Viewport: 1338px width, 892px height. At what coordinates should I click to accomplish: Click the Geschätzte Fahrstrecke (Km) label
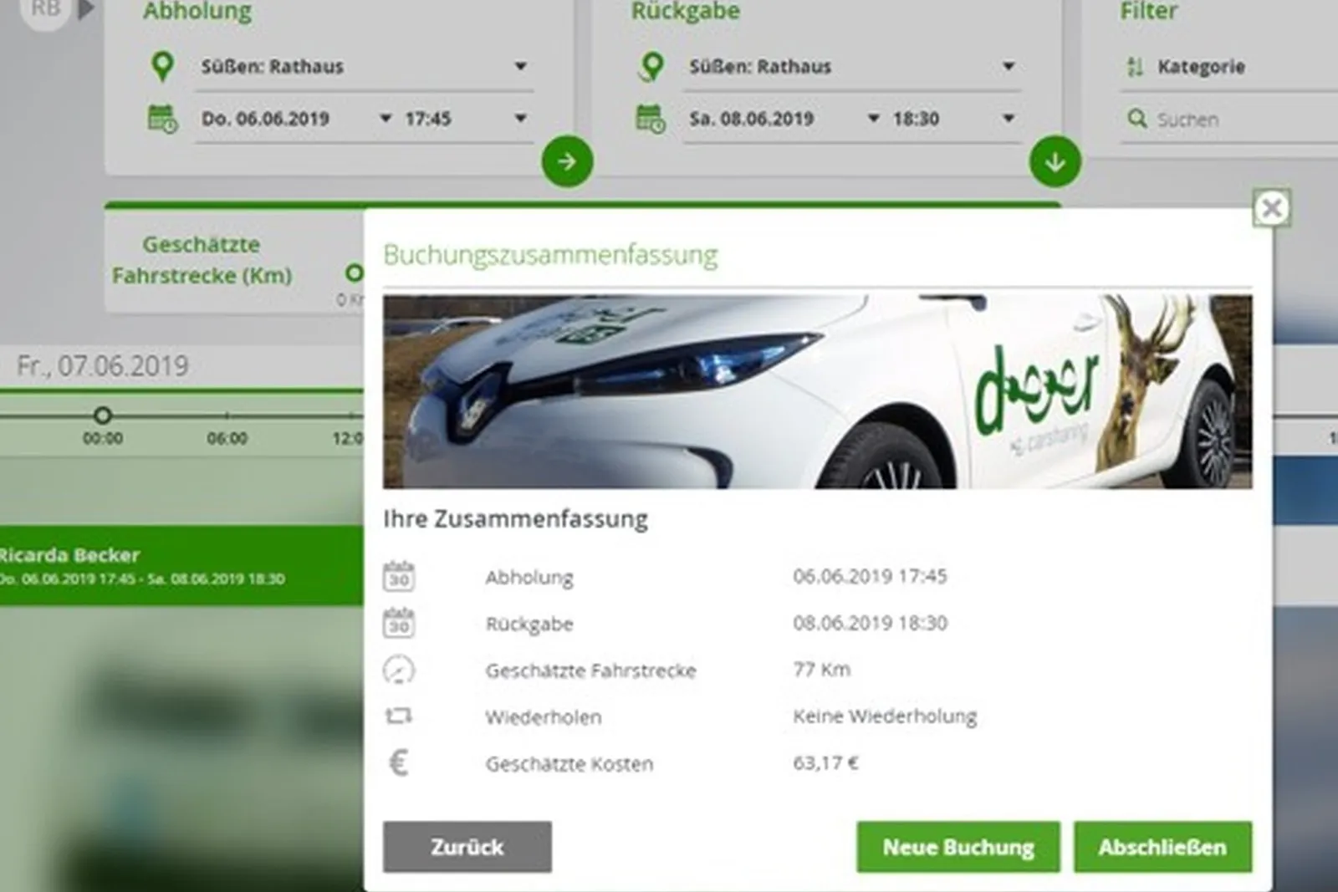(x=202, y=260)
